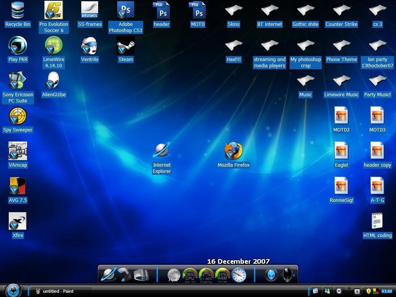396x297 pixels.
Task: Click the black alien head dock icon
Action: [288, 275]
